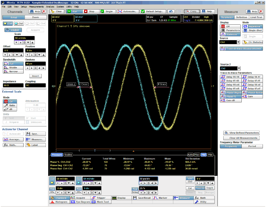The image size is (266, 207).
Task: Click Clear All Measurements button
Action: [241, 138]
